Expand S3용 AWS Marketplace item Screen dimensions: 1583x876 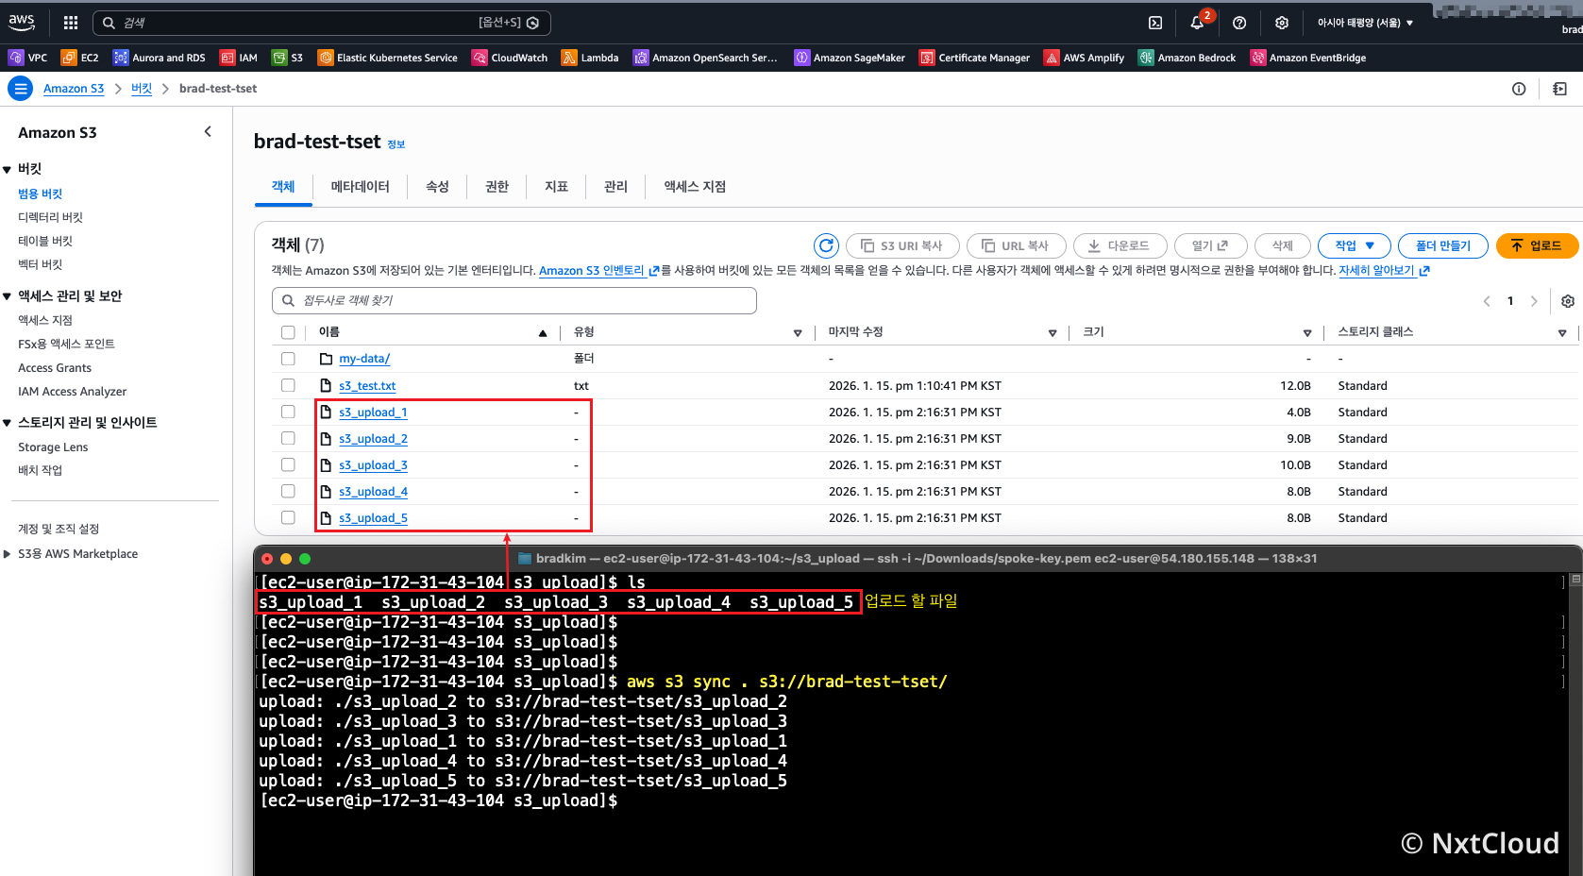(x=8, y=554)
